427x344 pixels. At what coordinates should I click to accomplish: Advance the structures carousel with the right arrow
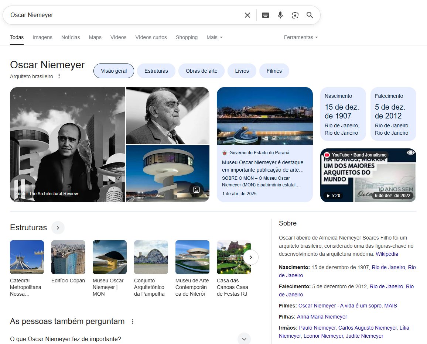[x=251, y=257]
